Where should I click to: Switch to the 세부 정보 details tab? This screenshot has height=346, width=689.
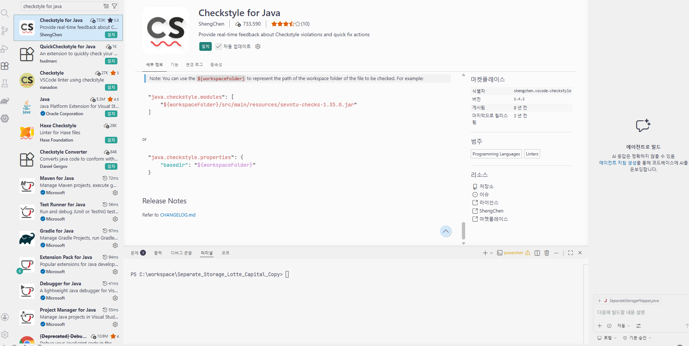click(x=154, y=65)
